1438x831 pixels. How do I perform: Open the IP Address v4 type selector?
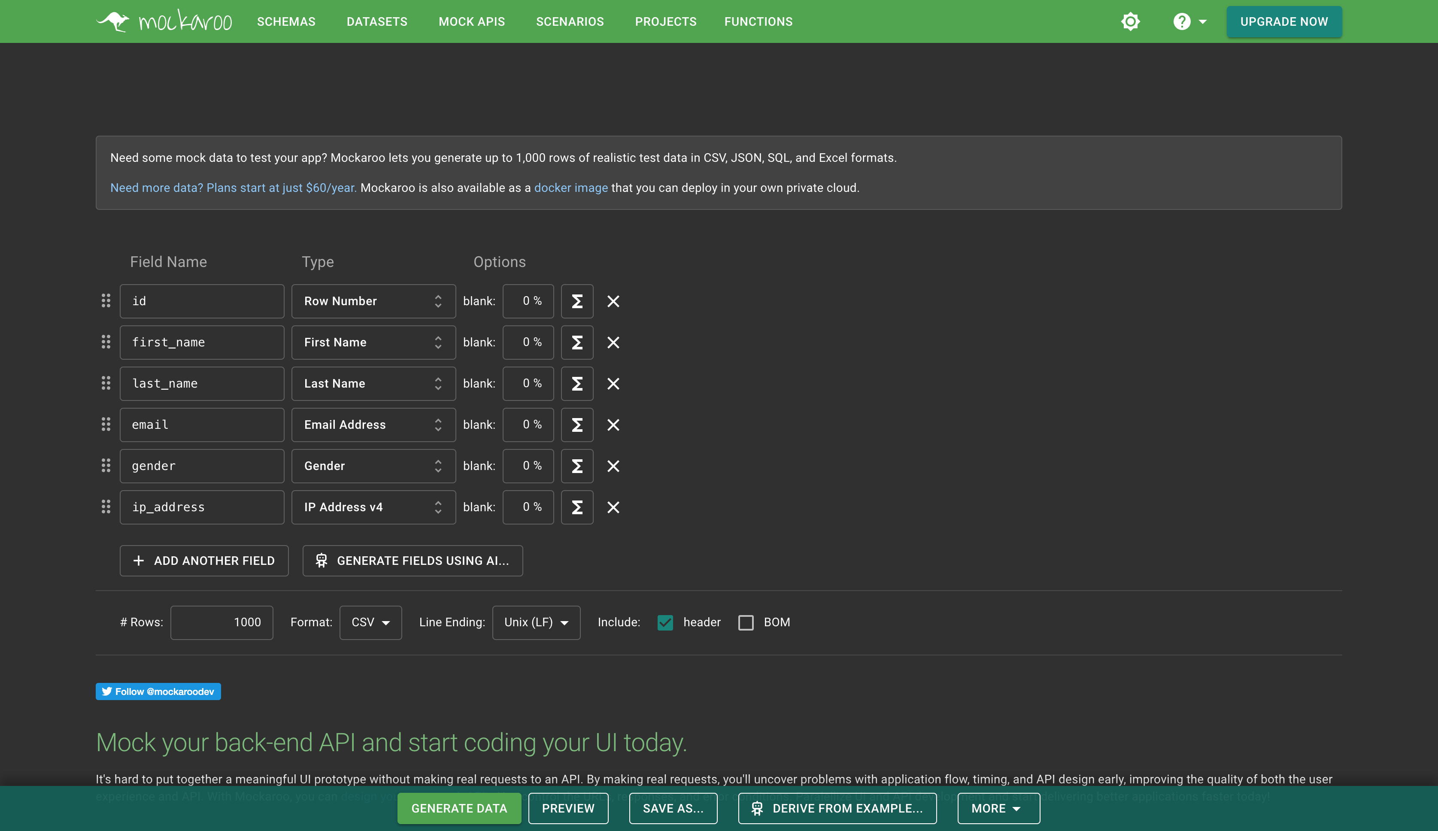tap(373, 507)
